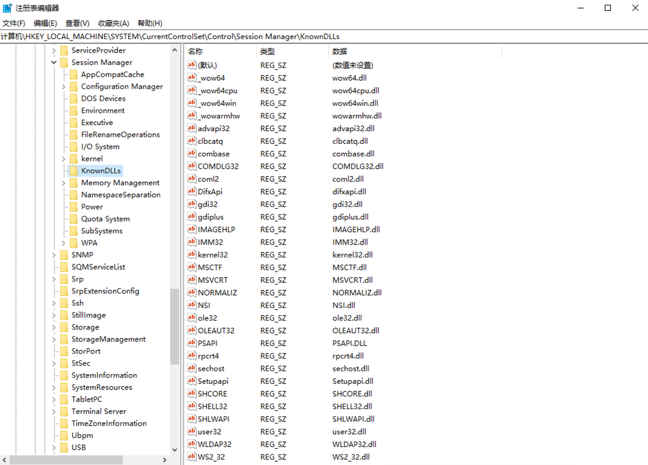Image resolution: width=648 pixels, height=465 pixels.
Task: Expand the kernel subkey node
Action: click(64, 159)
